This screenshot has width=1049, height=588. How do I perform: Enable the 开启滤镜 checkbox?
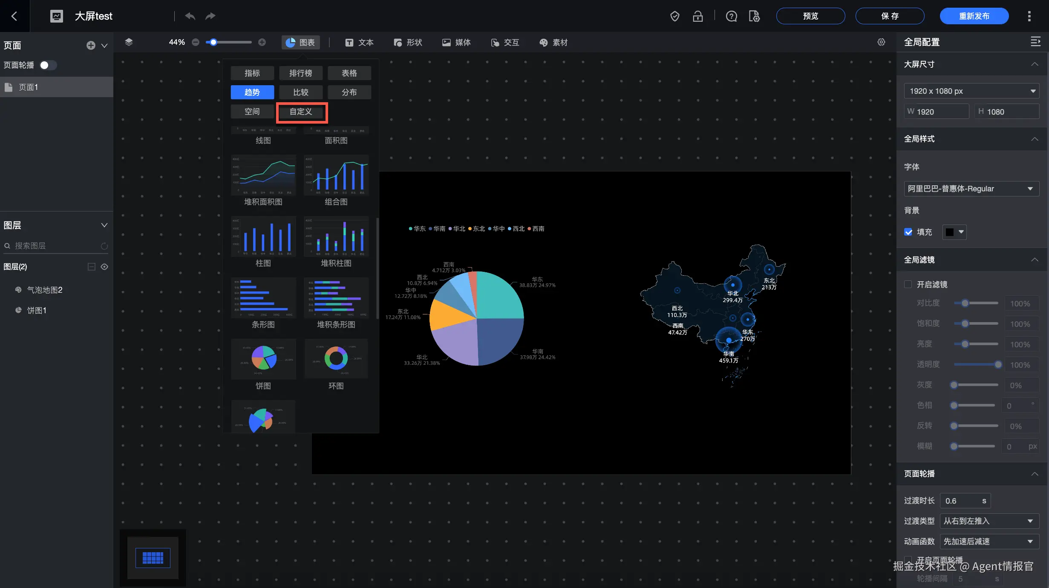(x=908, y=284)
